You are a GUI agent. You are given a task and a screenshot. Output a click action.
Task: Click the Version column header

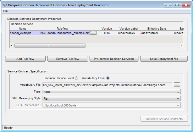[107, 29]
